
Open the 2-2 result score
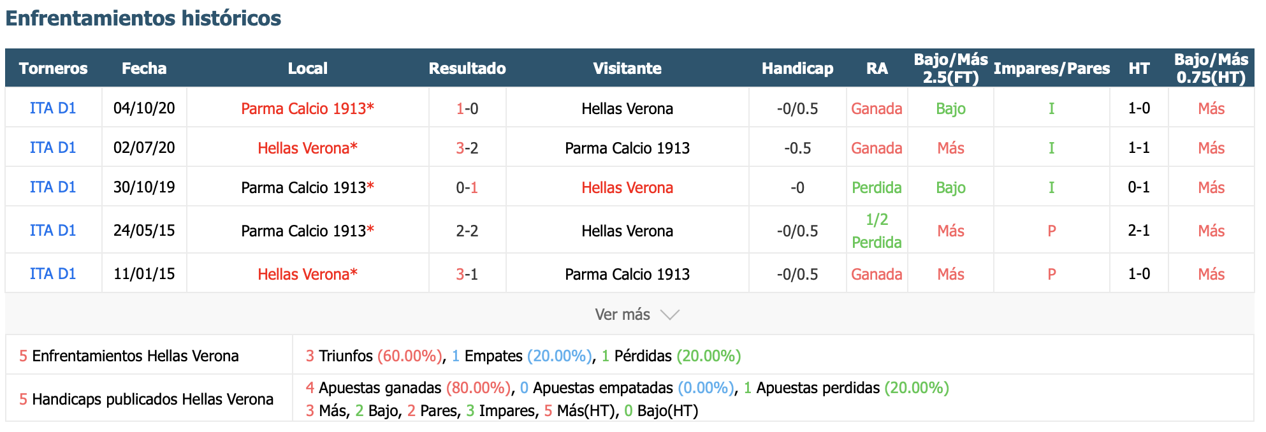tap(467, 231)
